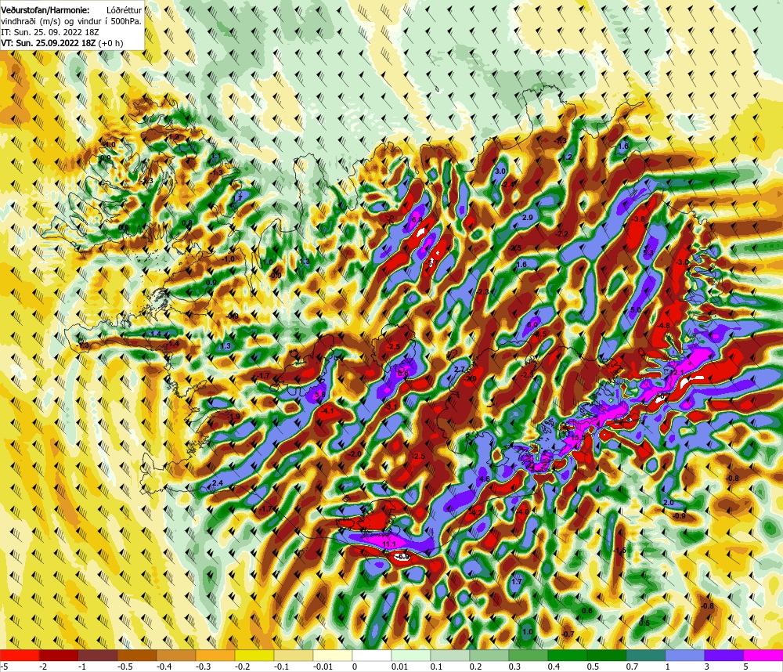
Task: Click the legend swatch above -0.4
Action: [176, 655]
